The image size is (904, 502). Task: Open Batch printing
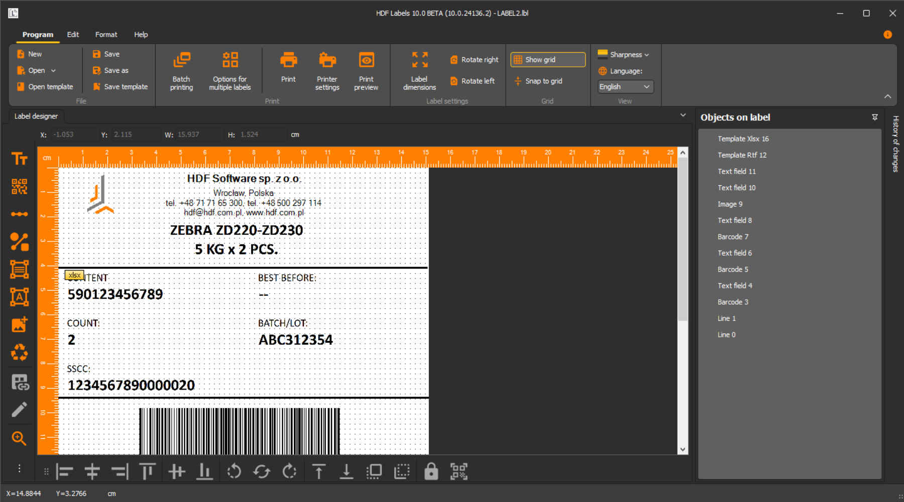181,71
